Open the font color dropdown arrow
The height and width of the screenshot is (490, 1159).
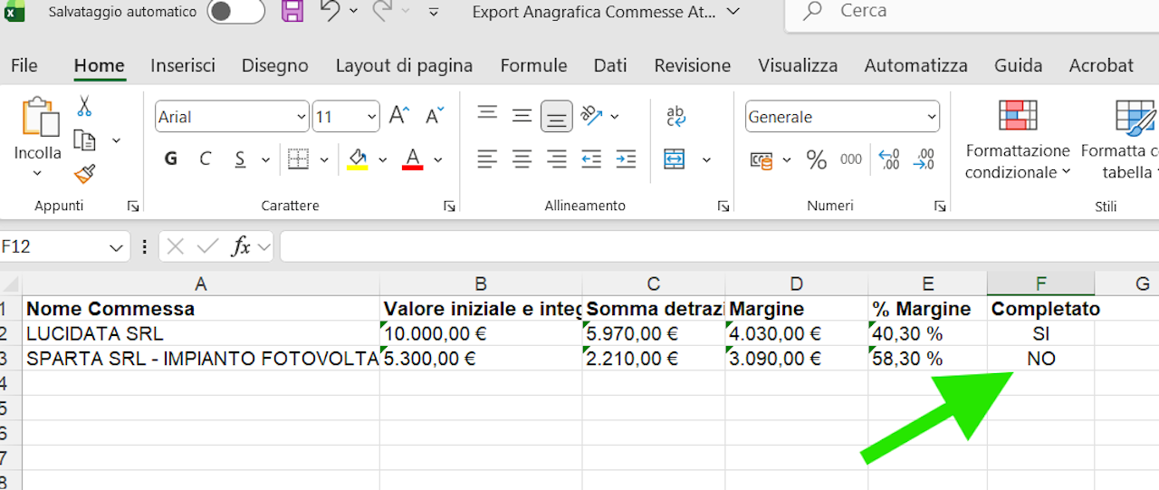[x=438, y=160]
